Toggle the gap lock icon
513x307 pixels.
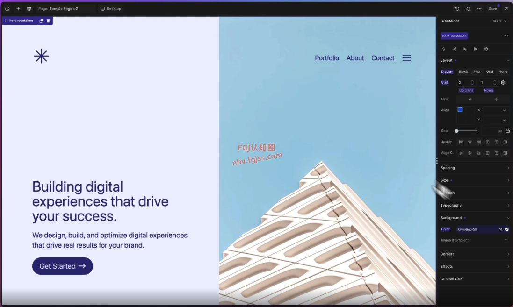[x=507, y=131]
